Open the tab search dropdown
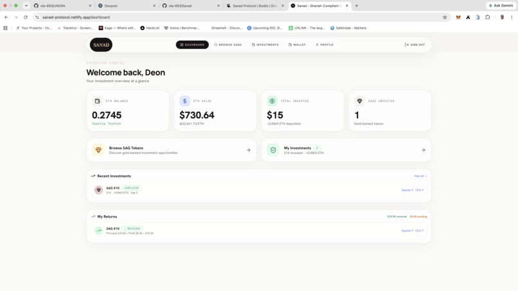Viewport: 518px width, 291px height. click(x=26, y=6)
